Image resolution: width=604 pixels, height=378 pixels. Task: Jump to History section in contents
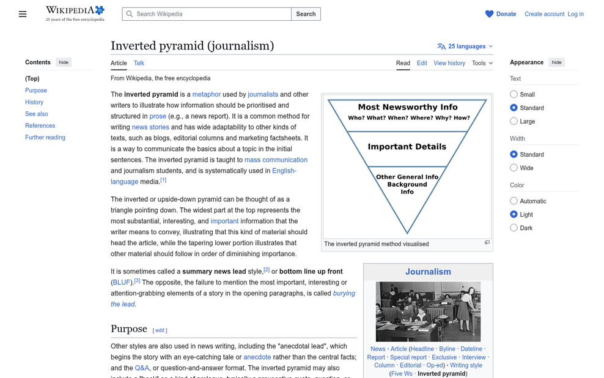[x=34, y=102]
